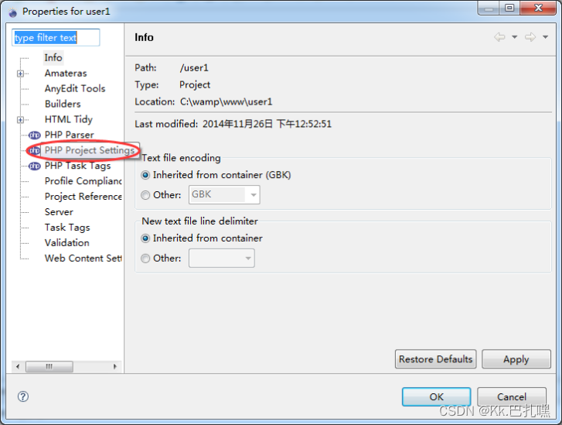Click the Eclipse icon in title bar

tap(13, 12)
